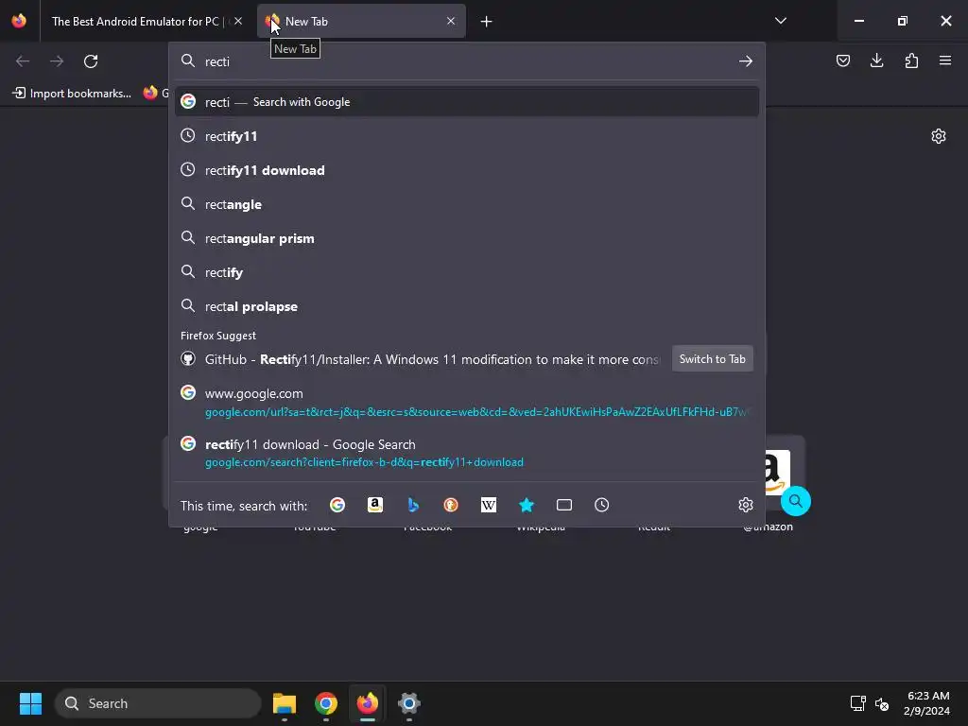
Task: Search this time with DuckDuckGo
Action: tap(451, 505)
